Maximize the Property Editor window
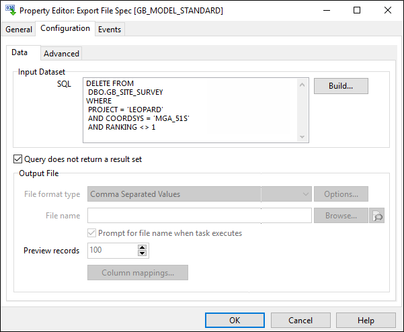The width and height of the screenshot is (404, 332). pos(357,10)
